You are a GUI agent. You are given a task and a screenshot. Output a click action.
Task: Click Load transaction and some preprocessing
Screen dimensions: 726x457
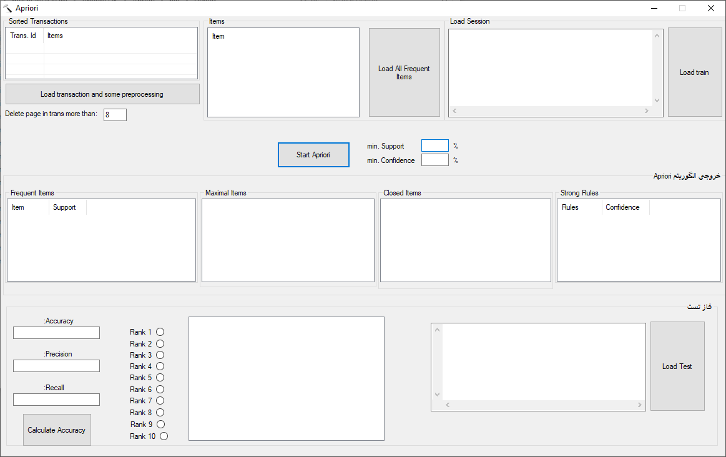click(102, 94)
